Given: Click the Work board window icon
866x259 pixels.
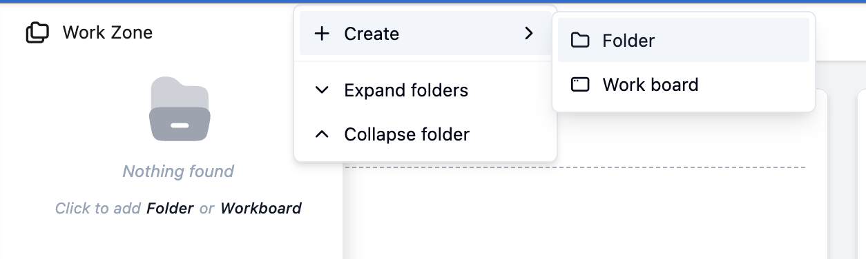Looking at the screenshot, I should pyautogui.click(x=580, y=85).
